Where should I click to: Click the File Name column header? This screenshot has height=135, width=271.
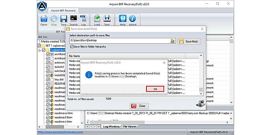coord(126,56)
